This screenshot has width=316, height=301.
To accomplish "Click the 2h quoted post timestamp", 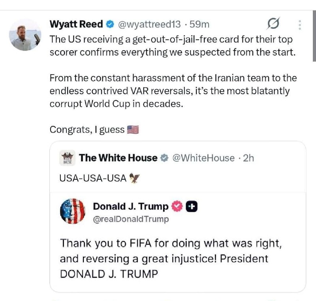I will [248, 158].
